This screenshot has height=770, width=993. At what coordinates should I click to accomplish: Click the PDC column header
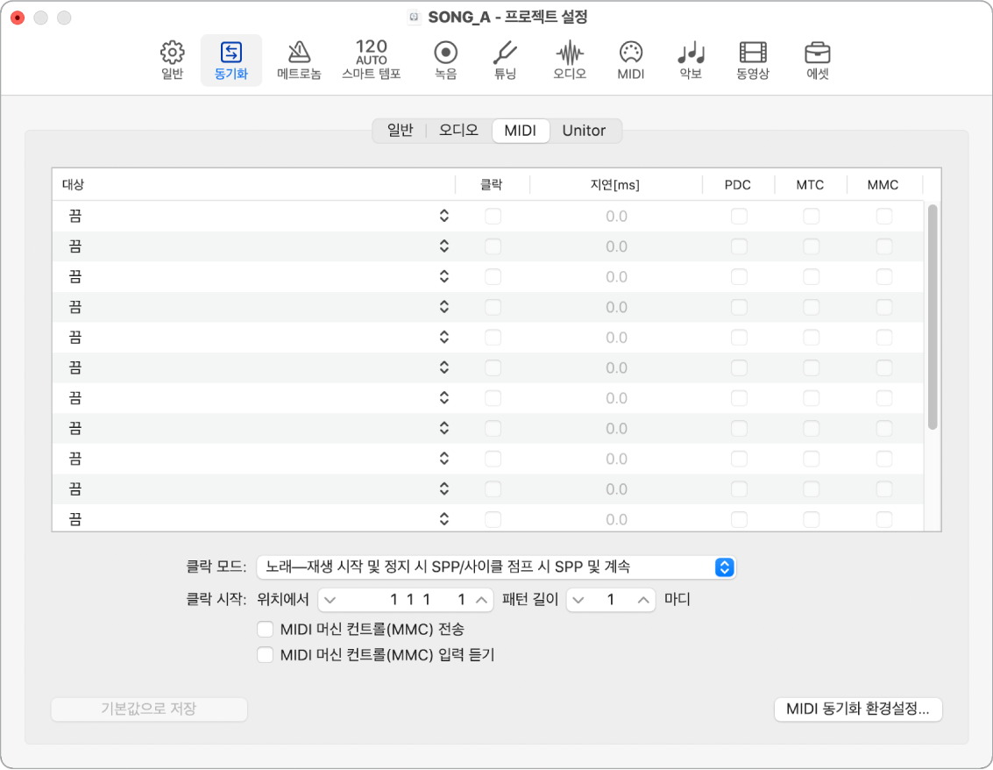tap(738, 185)
